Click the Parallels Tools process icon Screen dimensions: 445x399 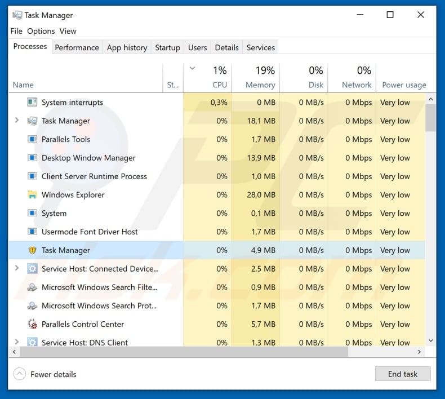pos(32,139)
